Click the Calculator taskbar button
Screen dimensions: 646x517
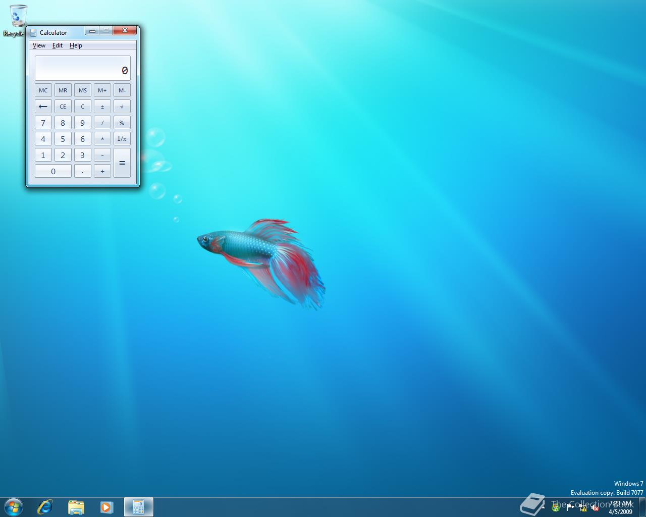point(138,507)
